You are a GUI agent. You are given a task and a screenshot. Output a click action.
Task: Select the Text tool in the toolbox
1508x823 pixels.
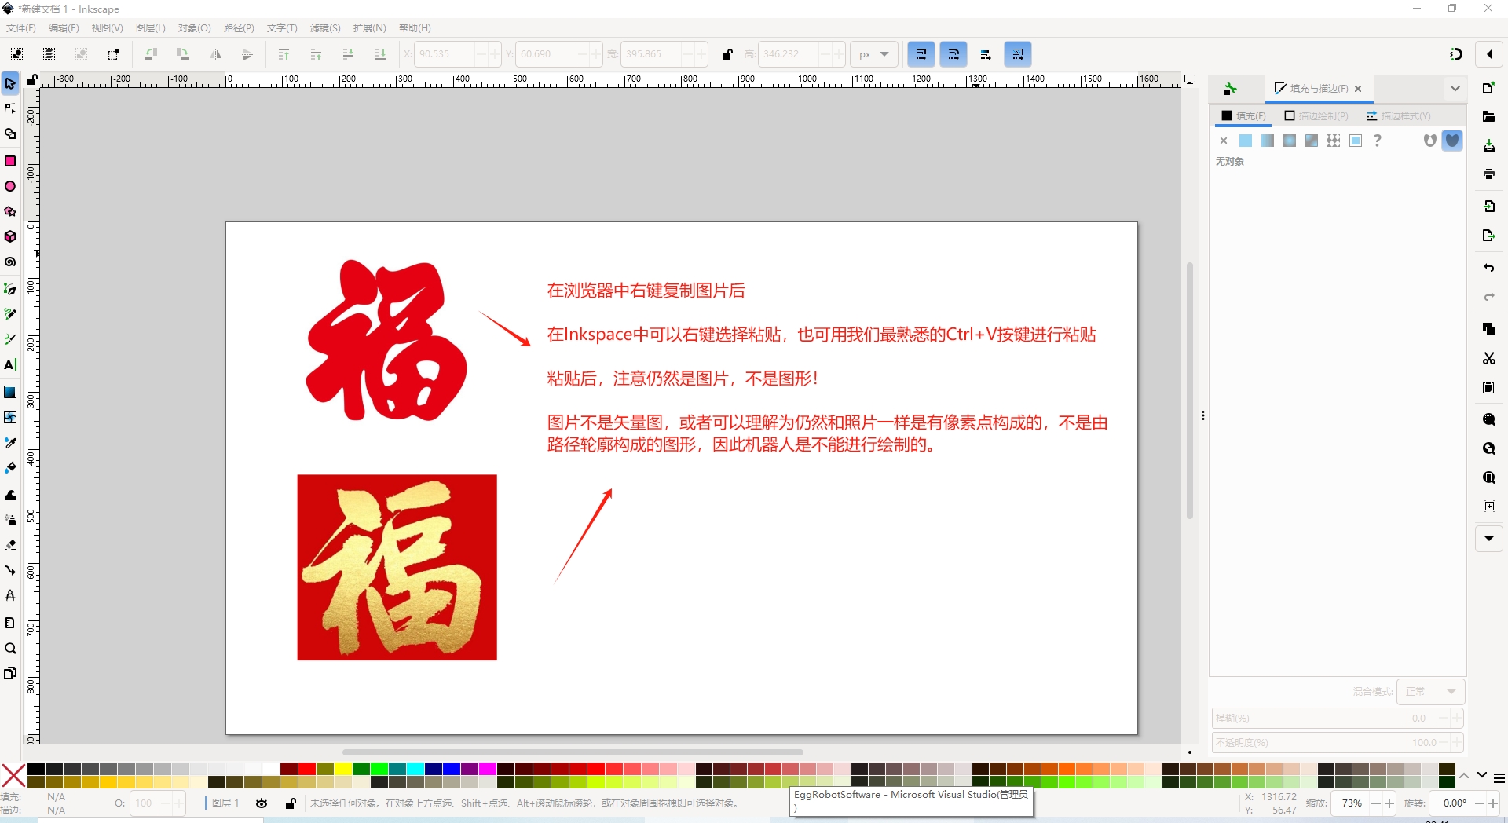10,365
